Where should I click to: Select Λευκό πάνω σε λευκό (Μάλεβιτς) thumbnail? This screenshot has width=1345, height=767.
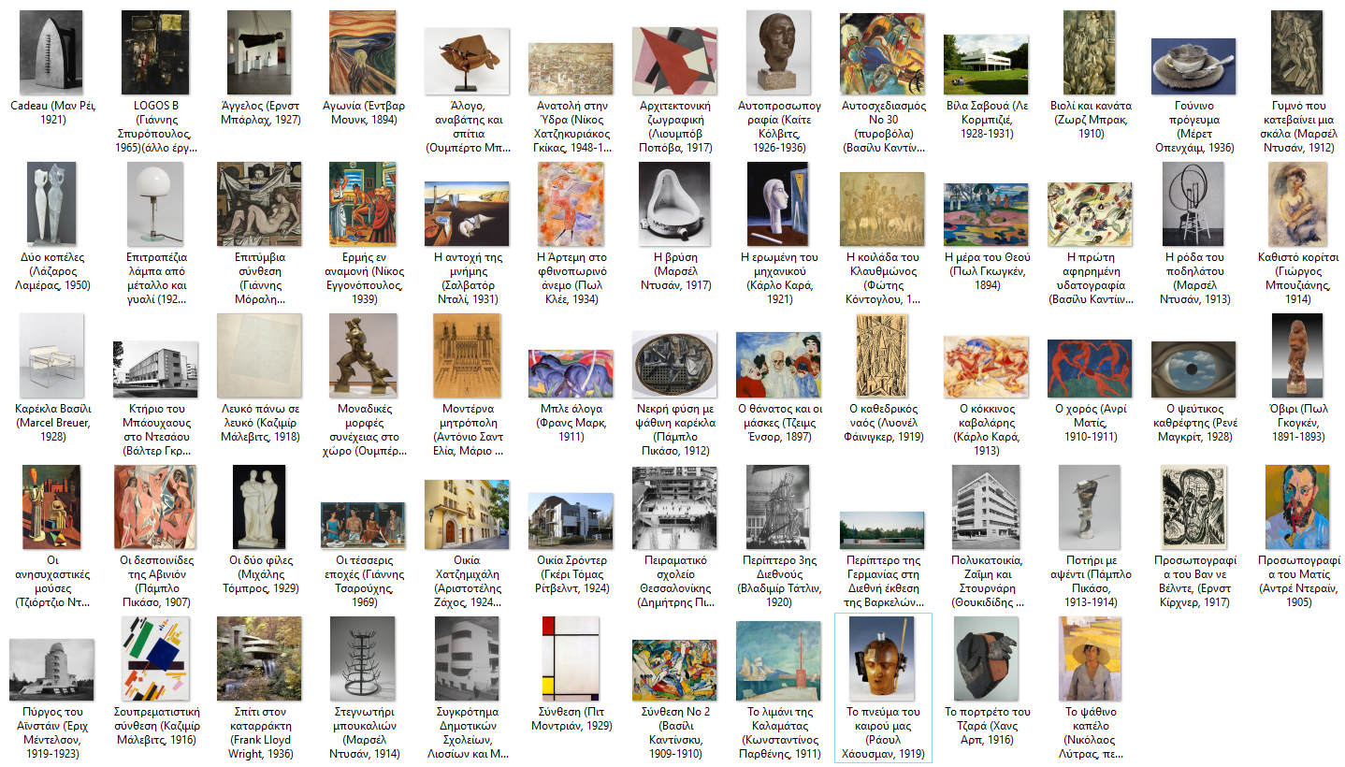260,355
